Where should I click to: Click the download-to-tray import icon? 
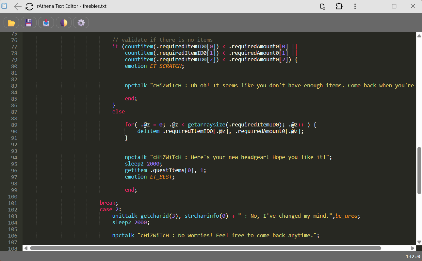tap(46, 23)
